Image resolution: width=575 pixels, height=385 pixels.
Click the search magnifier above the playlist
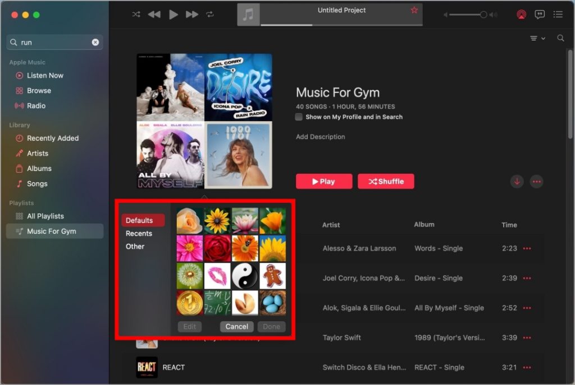(560, 38)
